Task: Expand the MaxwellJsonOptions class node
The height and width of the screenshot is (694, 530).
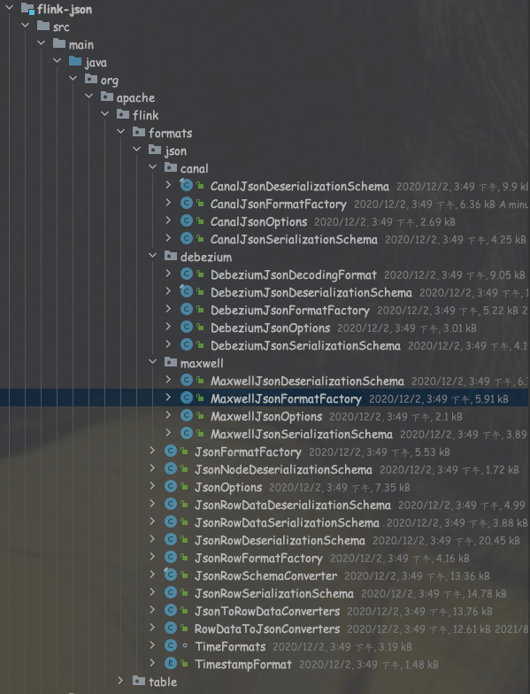Action: tap(168, 414)
